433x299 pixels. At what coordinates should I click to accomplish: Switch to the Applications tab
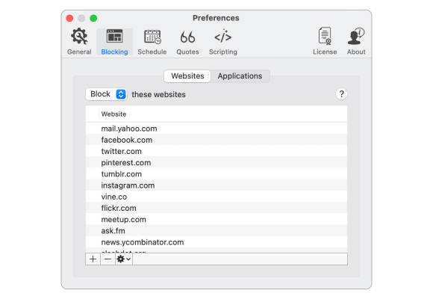coord(240,76)
